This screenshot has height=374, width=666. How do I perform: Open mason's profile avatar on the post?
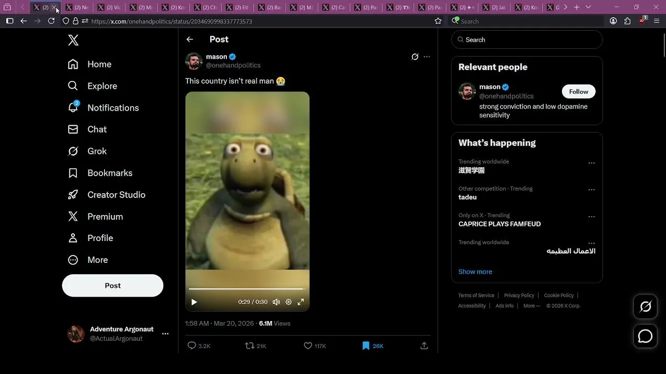pyautogui.click(x=194, y=61)
